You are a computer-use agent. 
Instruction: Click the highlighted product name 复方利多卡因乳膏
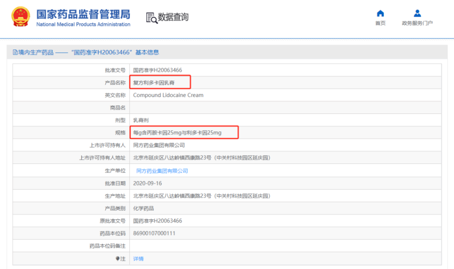[x=154, y=82]
